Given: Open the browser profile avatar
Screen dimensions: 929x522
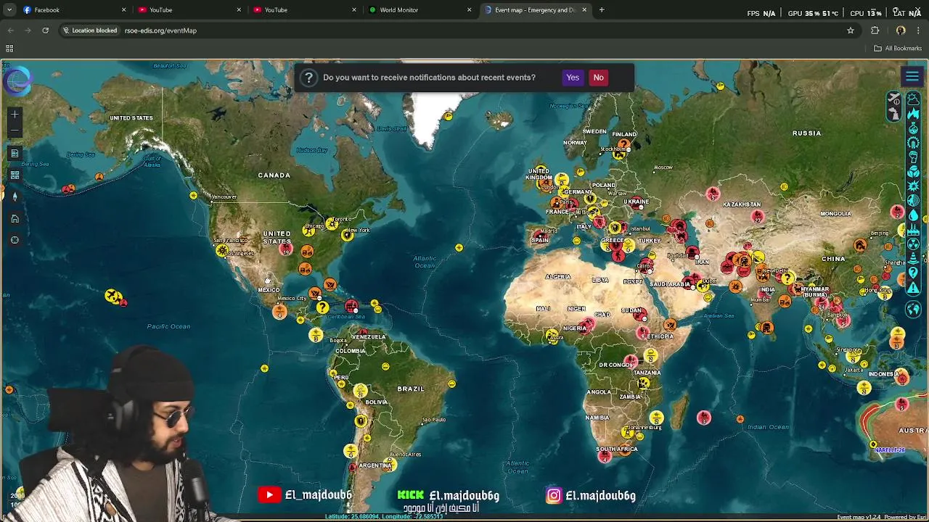Looking at the screenshot, I should pos(901,30).
